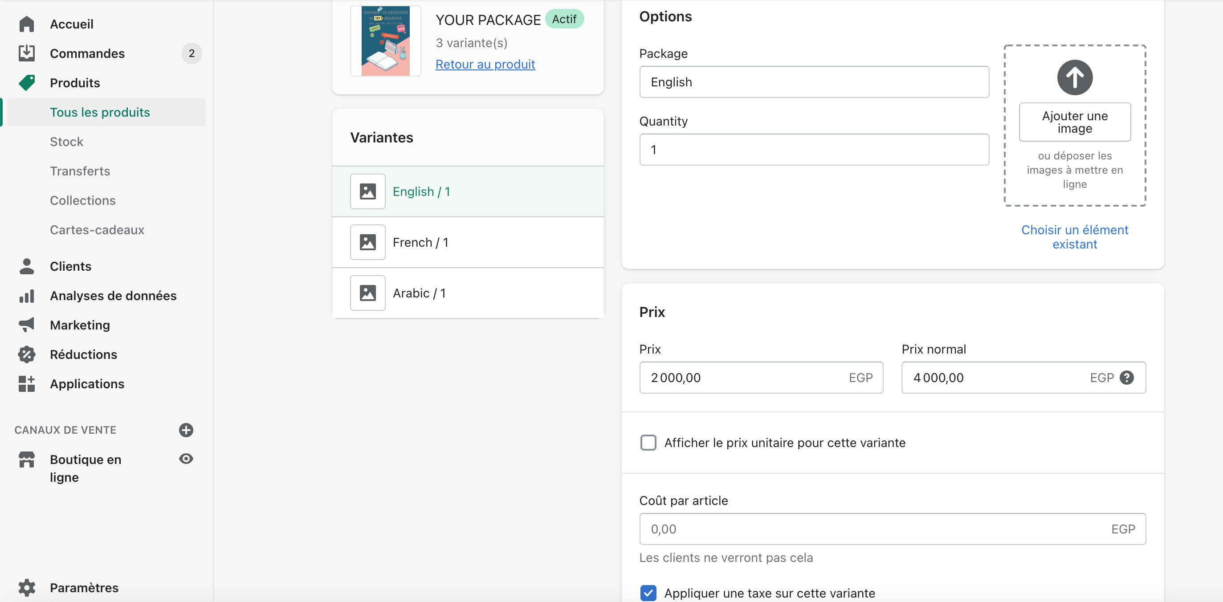Click the Accueil home icon
The image size is (1223, 602).
coord(27,24)
